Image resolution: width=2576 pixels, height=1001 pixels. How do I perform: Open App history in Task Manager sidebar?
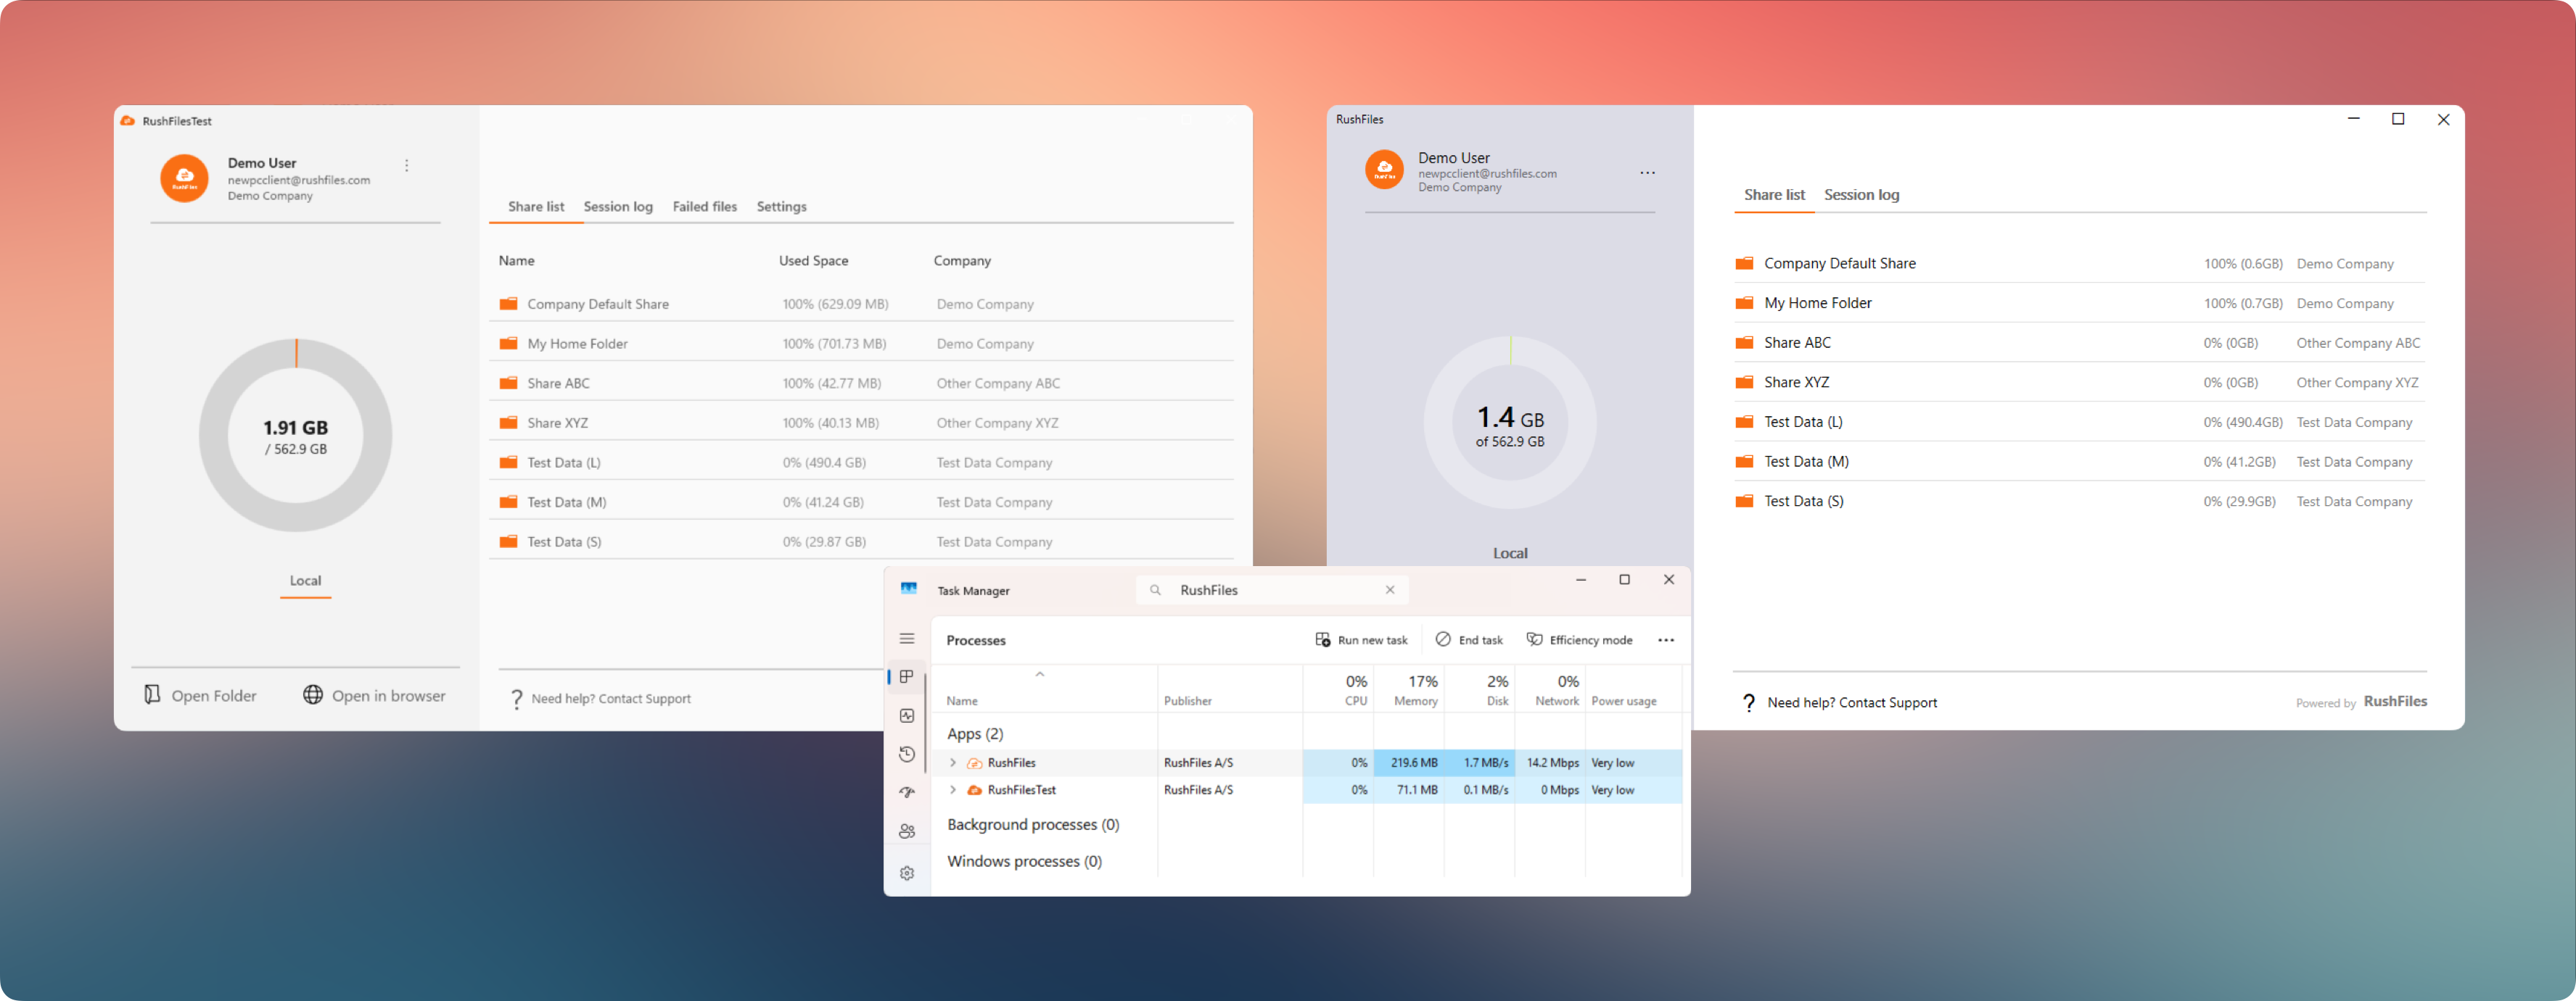click(907, 755)
